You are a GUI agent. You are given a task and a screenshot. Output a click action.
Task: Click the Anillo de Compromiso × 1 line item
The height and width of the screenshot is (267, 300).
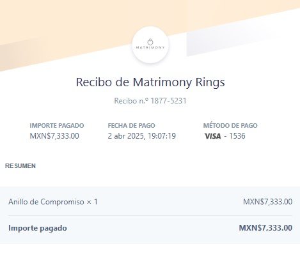pos(53,202)
